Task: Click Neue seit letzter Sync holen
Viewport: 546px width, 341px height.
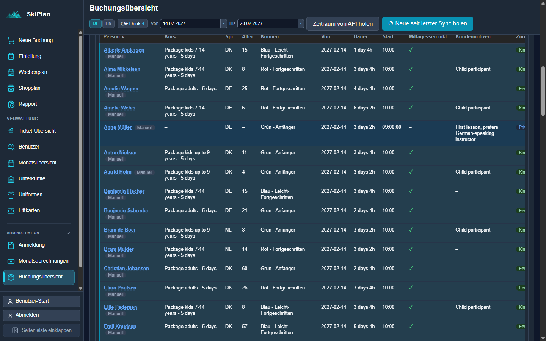Action: tap(427, 23)
